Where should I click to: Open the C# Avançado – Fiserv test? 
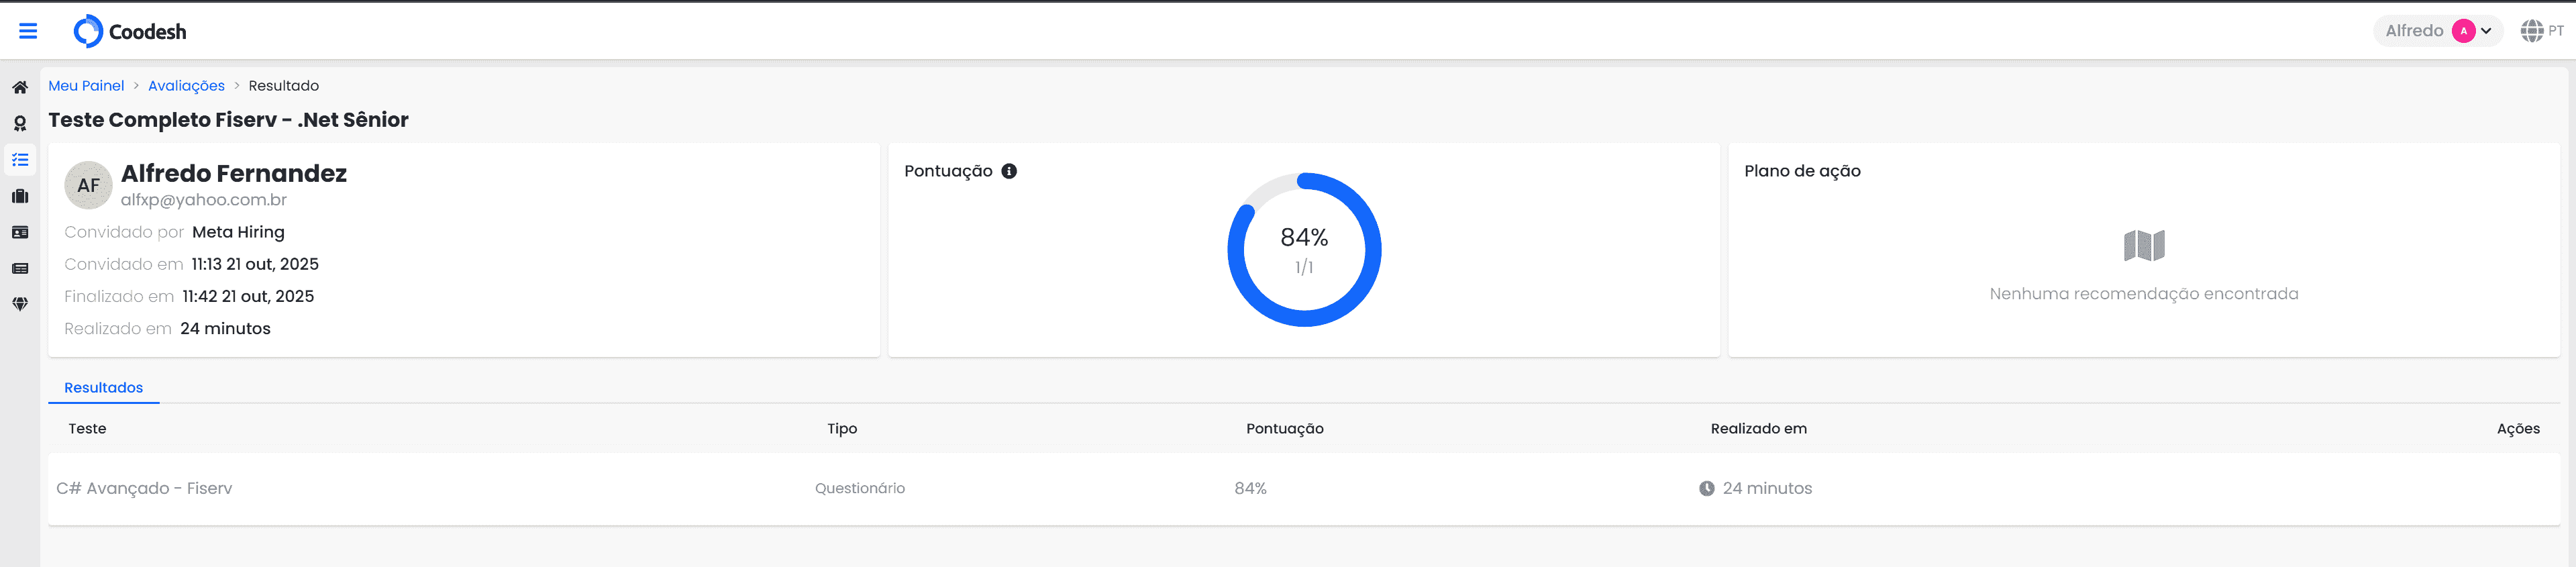pyautogui.click(x=144, y=488)
